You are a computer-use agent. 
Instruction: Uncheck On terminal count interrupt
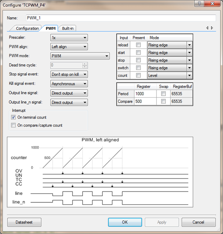(14, 117)
